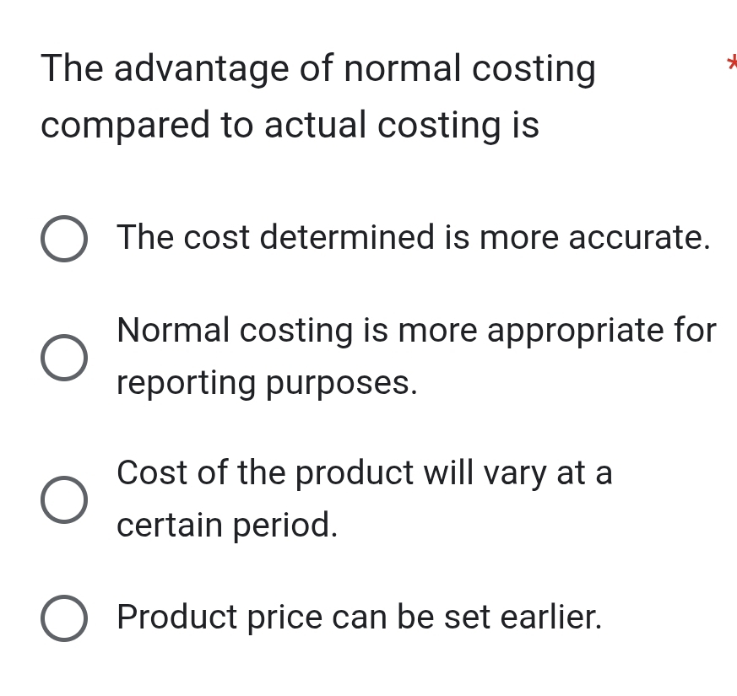Click the "certain period." text line
737x696 pixels.
click(228, 526)
